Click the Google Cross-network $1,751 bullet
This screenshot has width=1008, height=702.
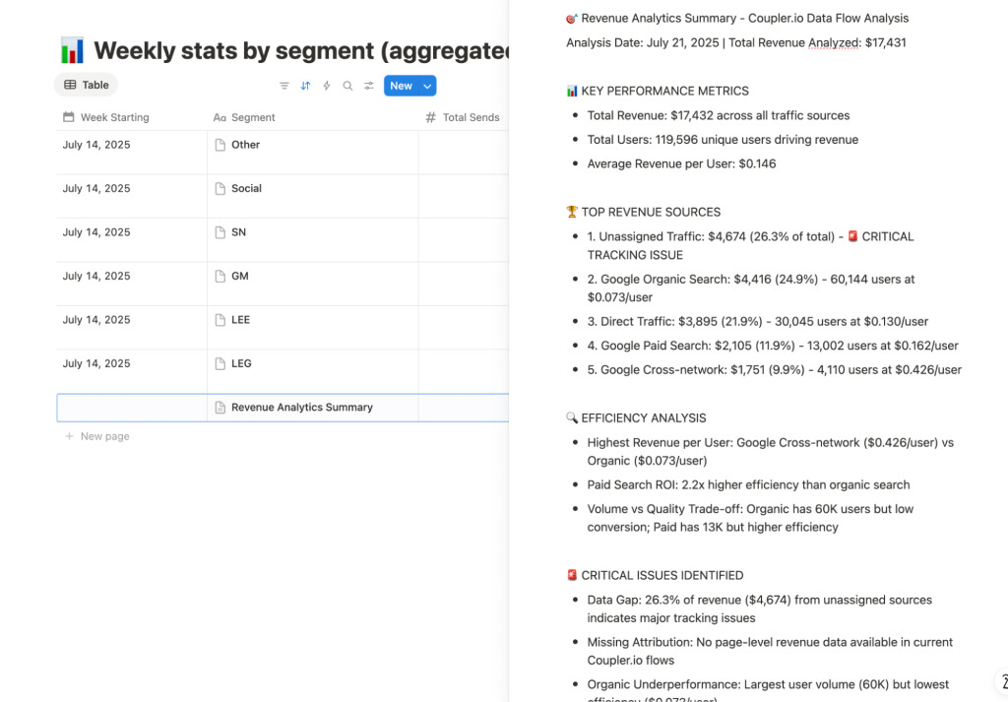(x=775, y=369)
